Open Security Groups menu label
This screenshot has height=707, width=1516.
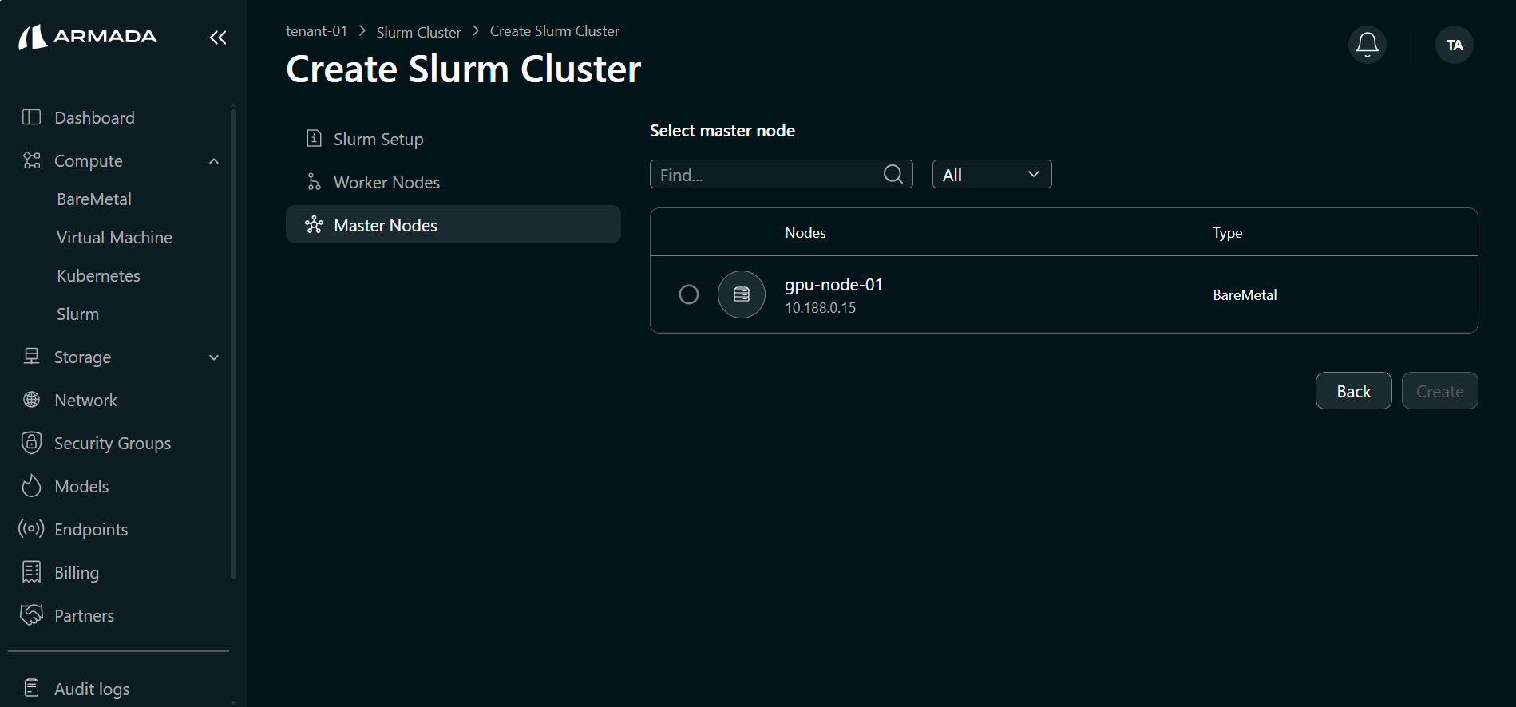click(113, 444)
